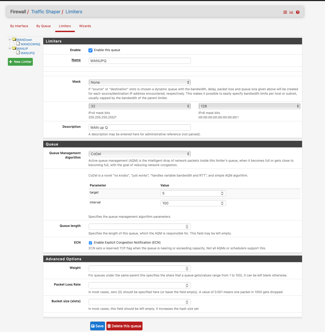
Task: Select WANUPQ queue in tree
Action: coord(28,53)
